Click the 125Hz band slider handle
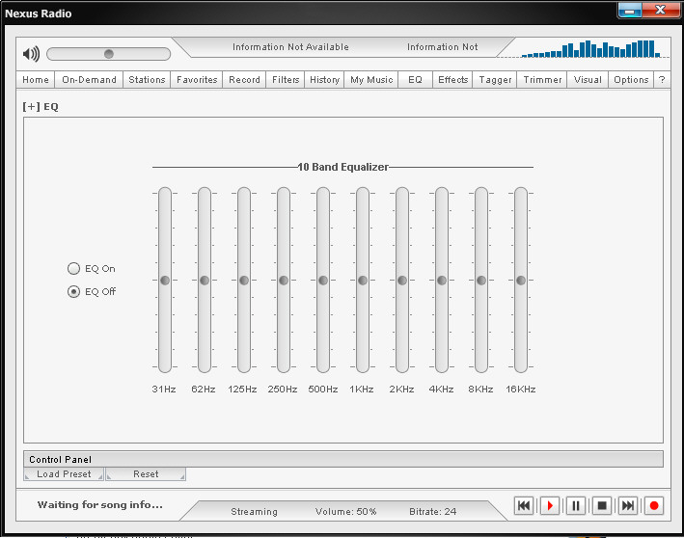 (x=244, y=281)
